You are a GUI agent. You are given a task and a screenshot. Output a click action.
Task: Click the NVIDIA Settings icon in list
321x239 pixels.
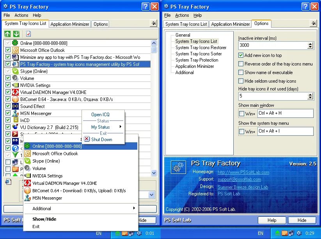[15, 85]
